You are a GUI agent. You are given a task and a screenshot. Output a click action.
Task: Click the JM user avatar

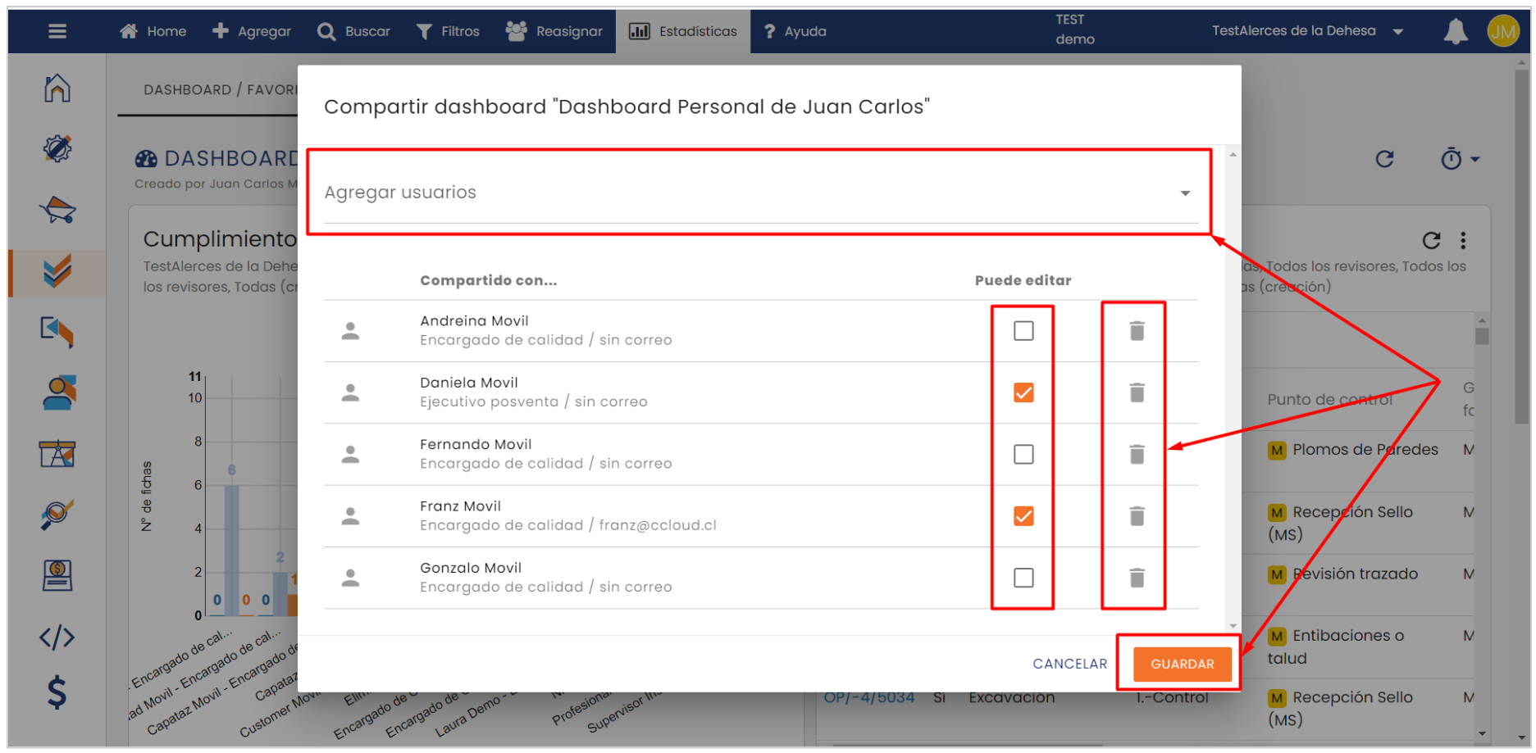(x=1502, y=31)
